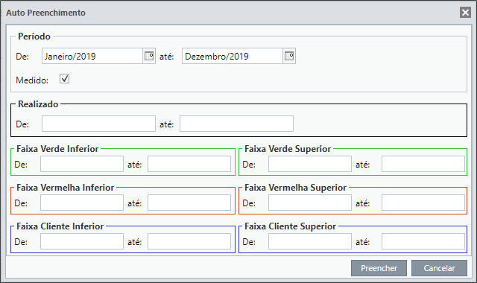Screen dimensions: 477x283
Task: Focus Faixa Cliente Superior até field
Action: (423, 241)
